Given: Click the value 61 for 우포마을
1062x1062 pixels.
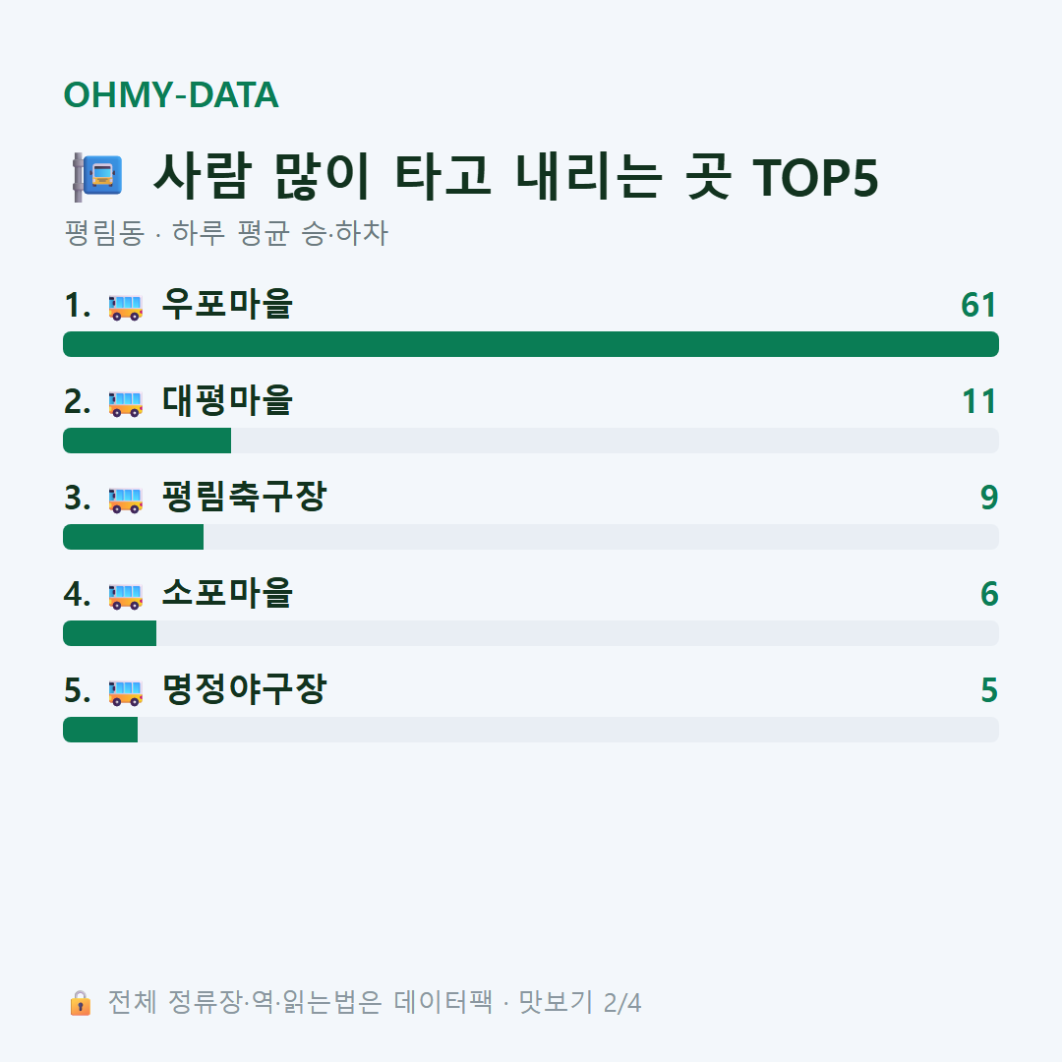Looking at the screenshot, I should tap(978, 305).
